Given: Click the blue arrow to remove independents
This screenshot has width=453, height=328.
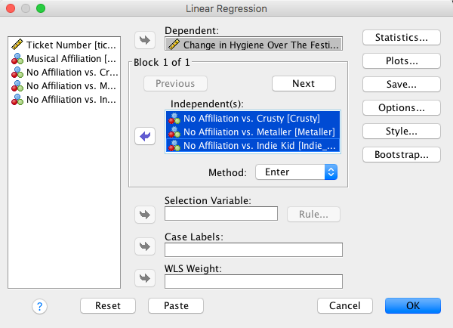Looking at the screenshot, I should pyautogui.click(x=143, y=136).
